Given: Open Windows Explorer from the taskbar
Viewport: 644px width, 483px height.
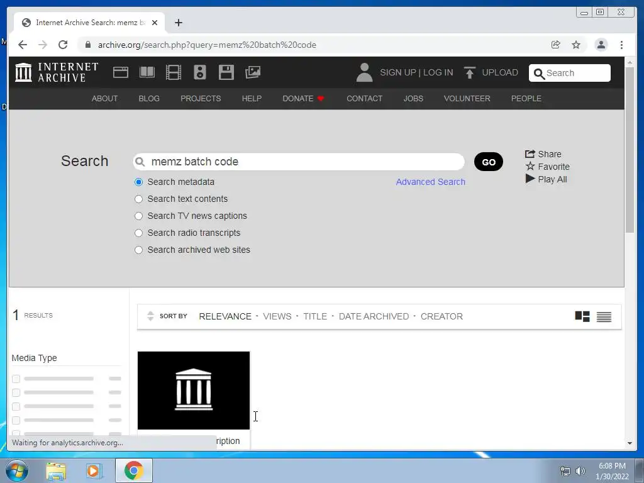Looking at the screenshot, I should (x=56, y=471).
